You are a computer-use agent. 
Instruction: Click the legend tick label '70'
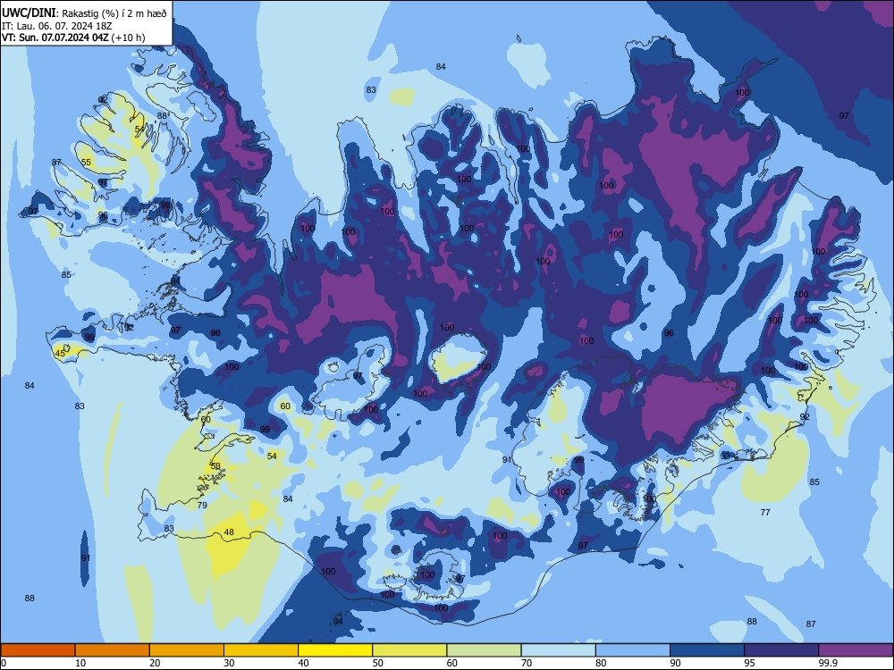coord(527,663)
